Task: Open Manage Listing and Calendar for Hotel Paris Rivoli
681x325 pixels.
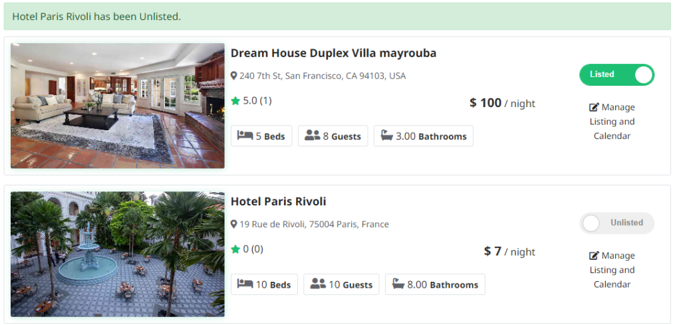Action: tap(612, 270)
